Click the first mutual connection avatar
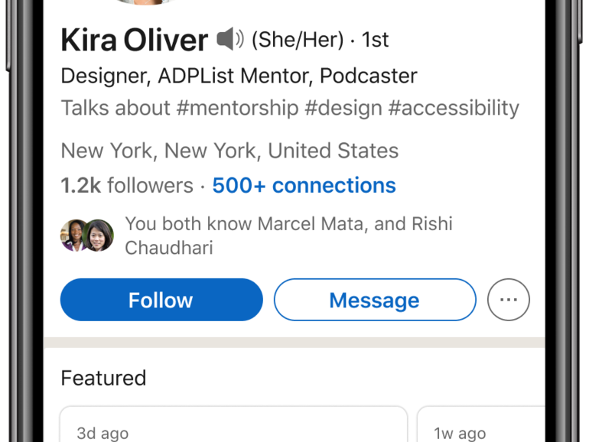The height and width of the screenshot is (442, 589). [75, 236]
